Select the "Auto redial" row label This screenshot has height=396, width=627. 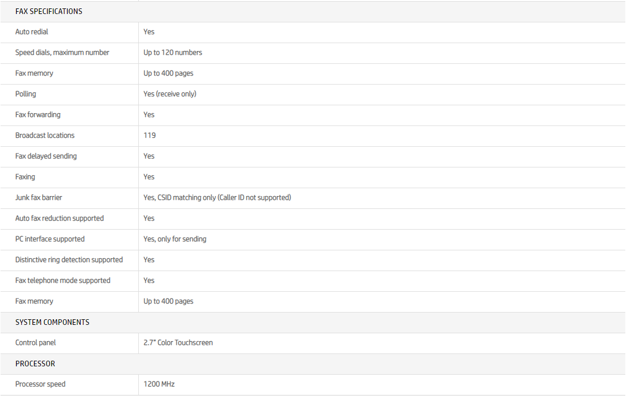pos(32,32)
